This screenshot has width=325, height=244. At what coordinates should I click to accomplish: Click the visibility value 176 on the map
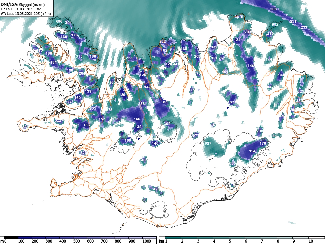[x=74, y=35]
